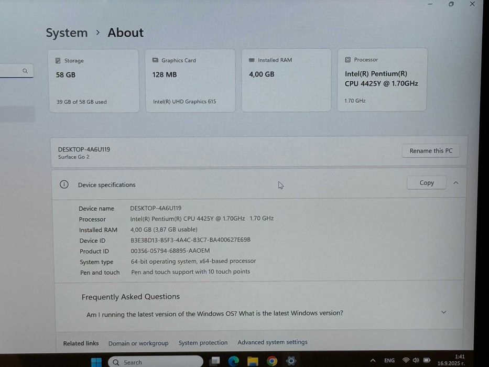Screen dimensions: 489x367
Task: Click the '4,00 GB (3,87 GB usable)' text
Action: coord(164,230)
